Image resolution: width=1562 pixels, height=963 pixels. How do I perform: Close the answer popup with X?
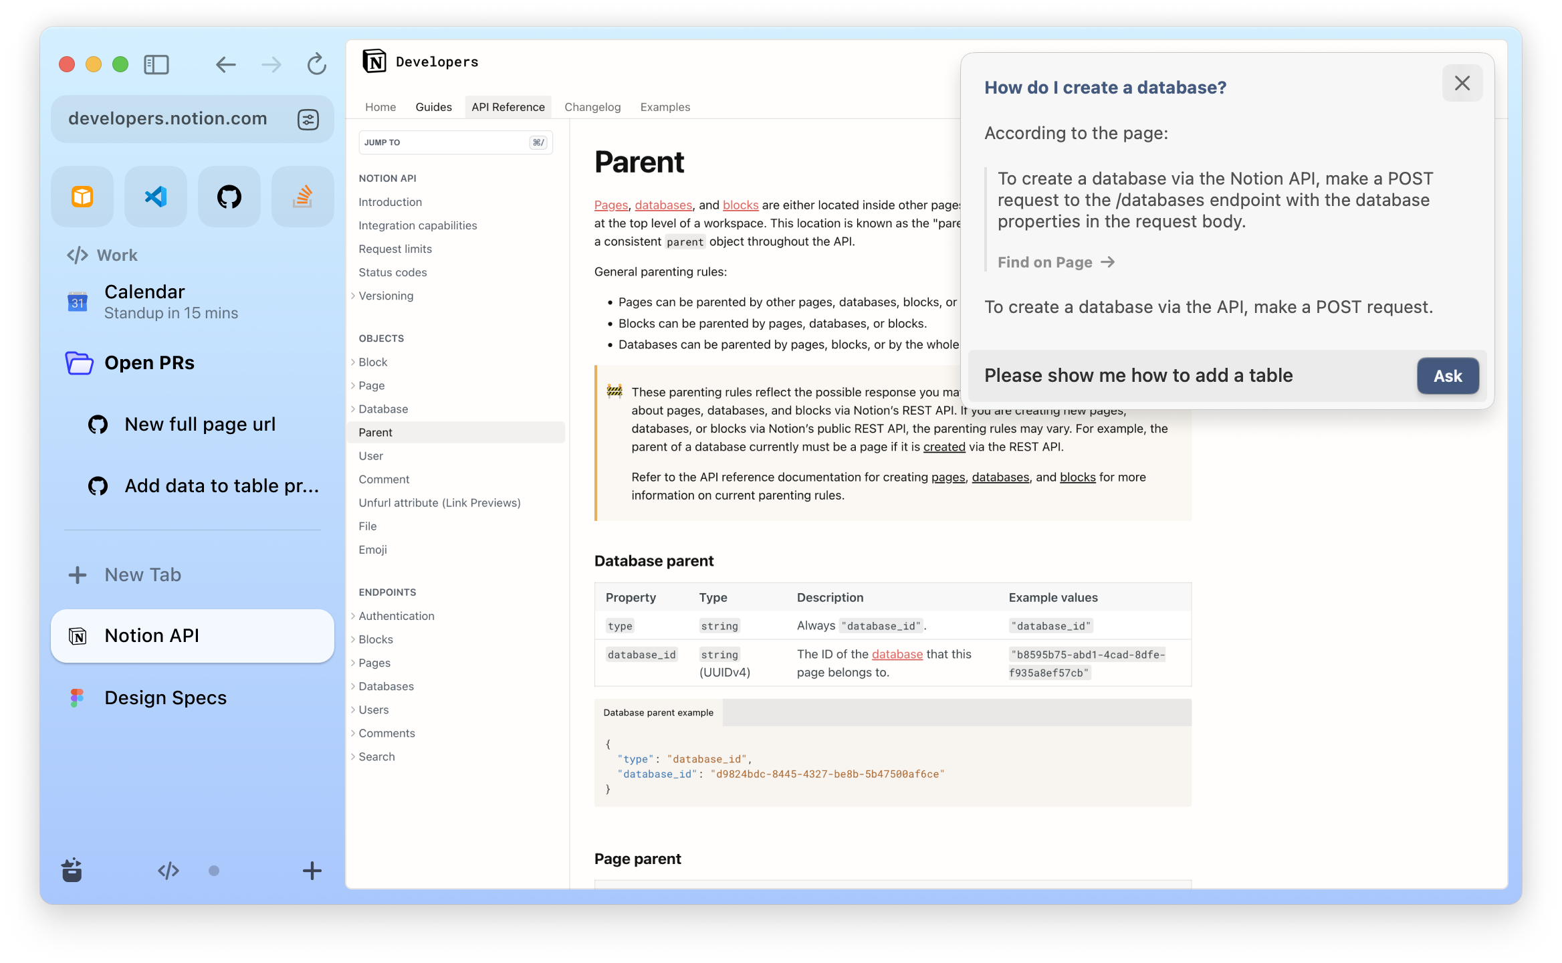click(x=1462, y=84)
